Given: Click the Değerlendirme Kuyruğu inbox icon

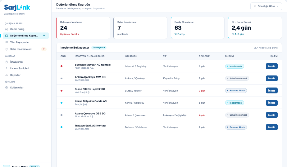Looking at the screenshot, I should pyautogui.click(x=7, y=36).
